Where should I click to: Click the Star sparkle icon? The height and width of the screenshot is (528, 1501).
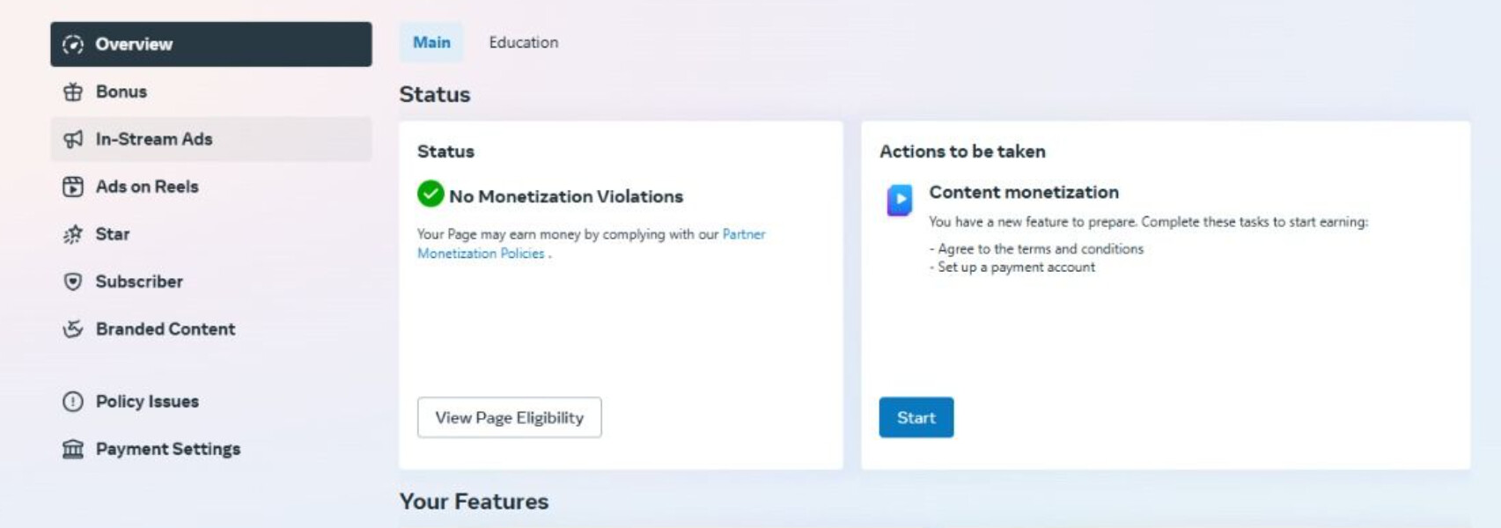pyautogui.click(x=73, y=234)
